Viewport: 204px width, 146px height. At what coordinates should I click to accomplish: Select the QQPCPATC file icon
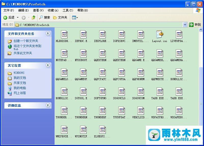click(103, 72)
